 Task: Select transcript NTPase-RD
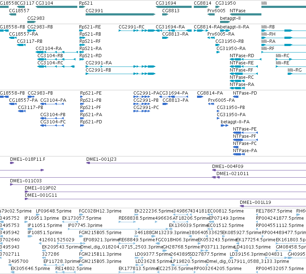point(242,56)
